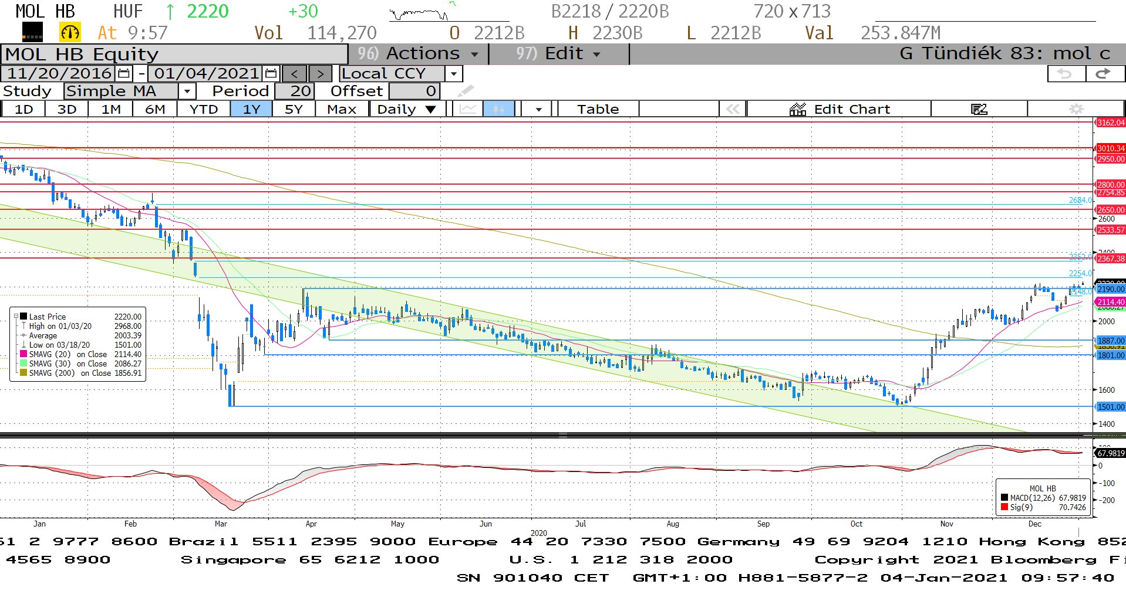Collapse panel with double-left chevron icon
Screen dimensions: 1126x601
coord(733,109)
